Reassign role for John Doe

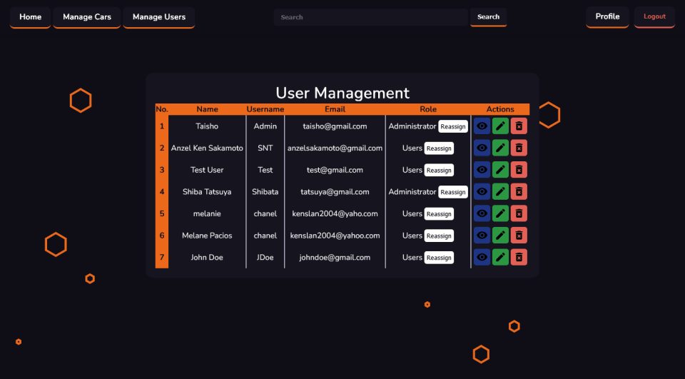[x=439, y=258]
